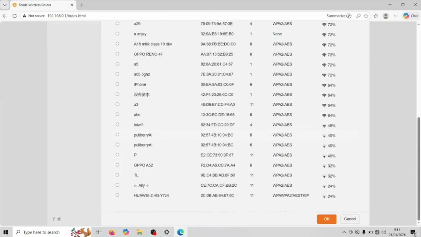
Task: Click the WPAWPA2/AESTKIP security text
Action: pos(291,196)
